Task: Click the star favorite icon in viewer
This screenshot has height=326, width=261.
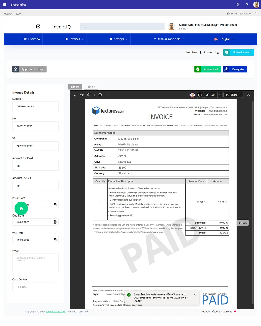Action: (82, 95)
